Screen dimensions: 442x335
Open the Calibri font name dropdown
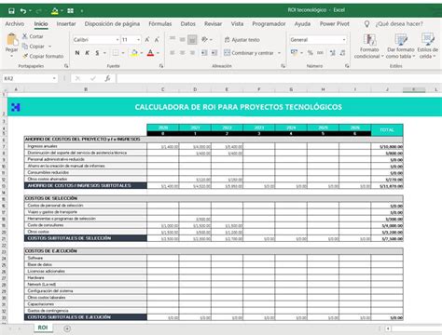tap(117, 40)
